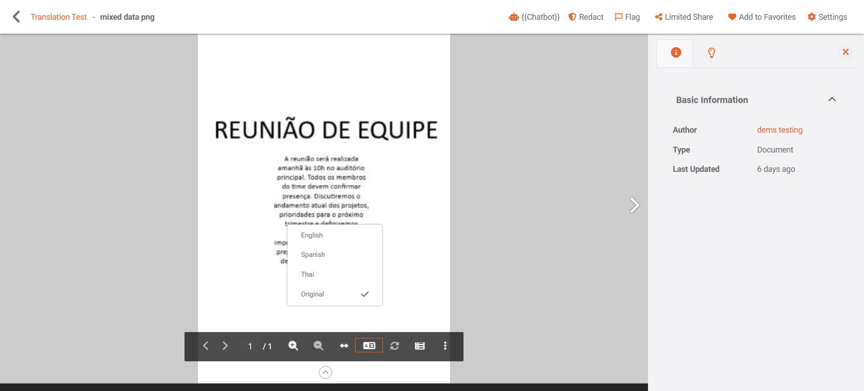Go to previous page in viewer toolbar
Screen dimensions: 864x391
tap(206, 346)
